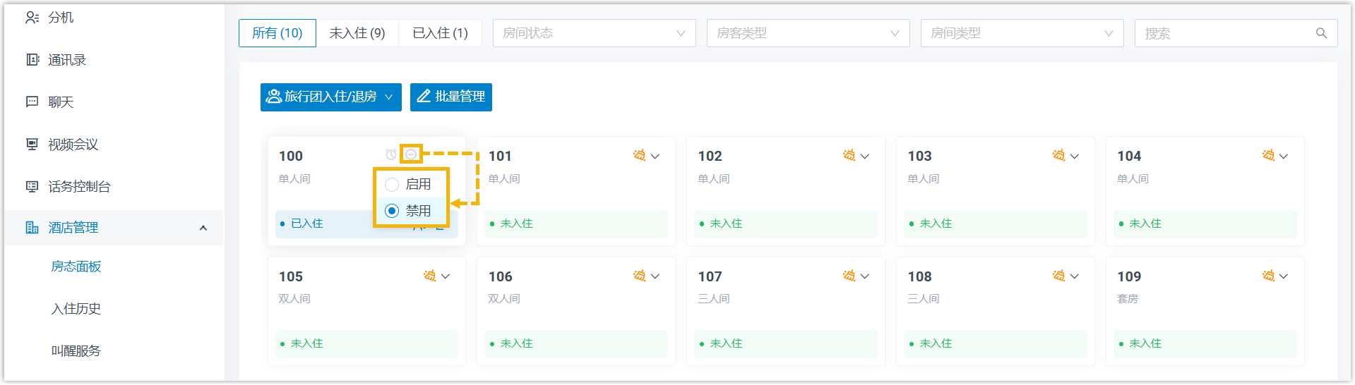Screen dimensions: 1355x385
Task: Click the cleaning broom icon on room 101
Action: coord(639,155)
